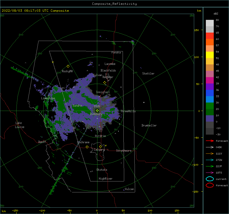Click the Ponoka map label
229x214 pixels.
(116, 52)
